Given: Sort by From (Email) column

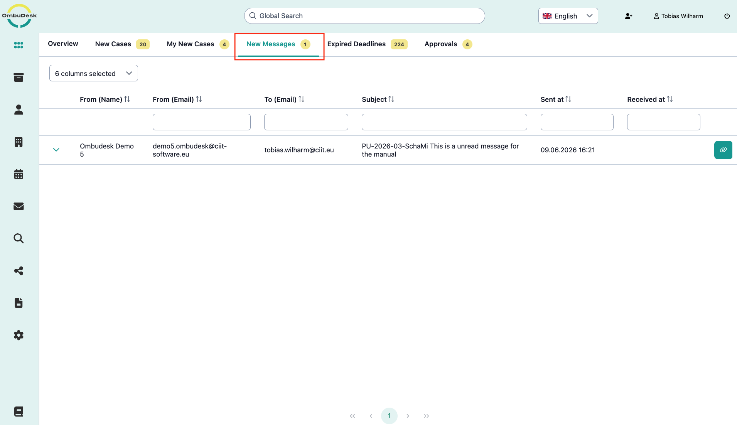Looking at the screenshot, I should tap(199, 99).
